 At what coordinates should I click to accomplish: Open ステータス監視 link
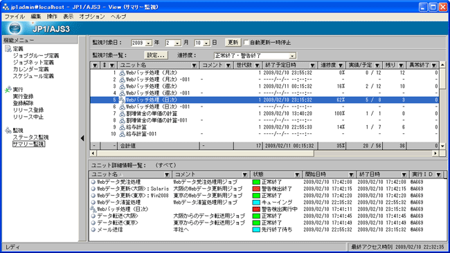point(30,138)
